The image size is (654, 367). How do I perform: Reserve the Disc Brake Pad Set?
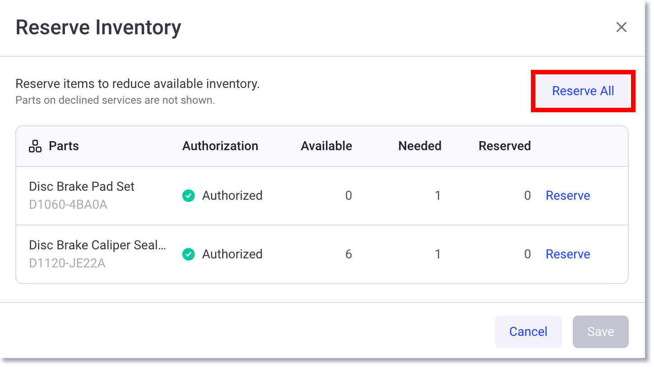pos(568,196)
